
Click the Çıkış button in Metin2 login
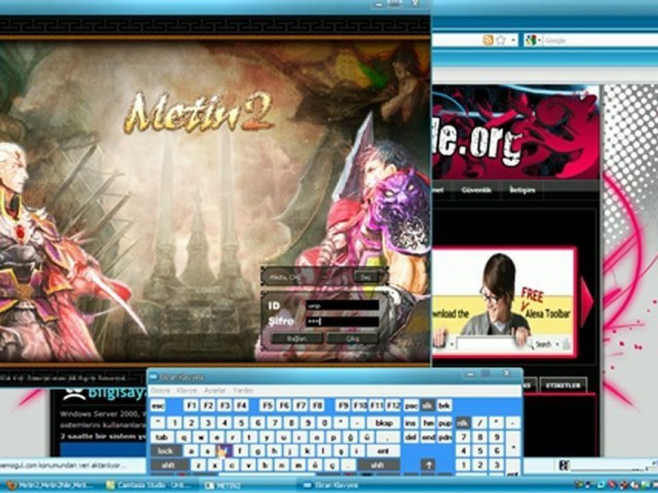[352, 338]
